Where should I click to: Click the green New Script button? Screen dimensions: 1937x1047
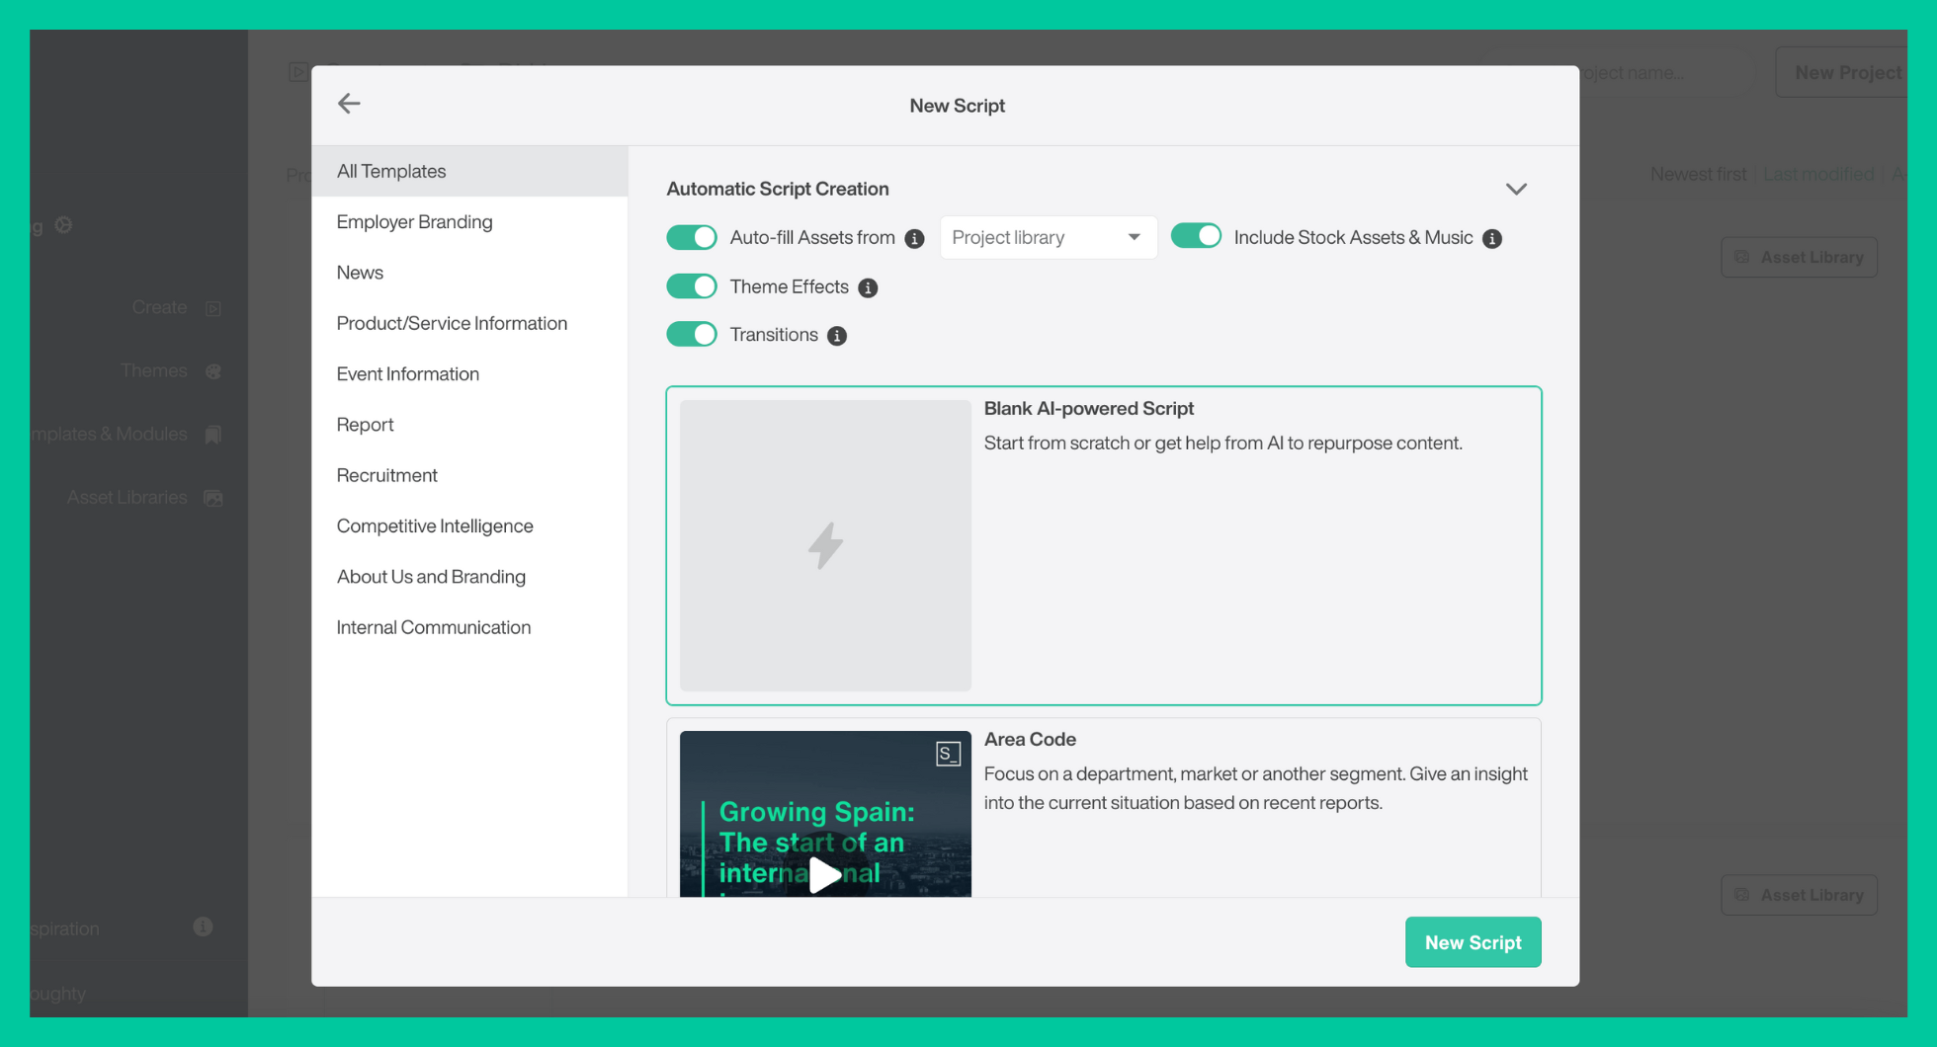1473,942
